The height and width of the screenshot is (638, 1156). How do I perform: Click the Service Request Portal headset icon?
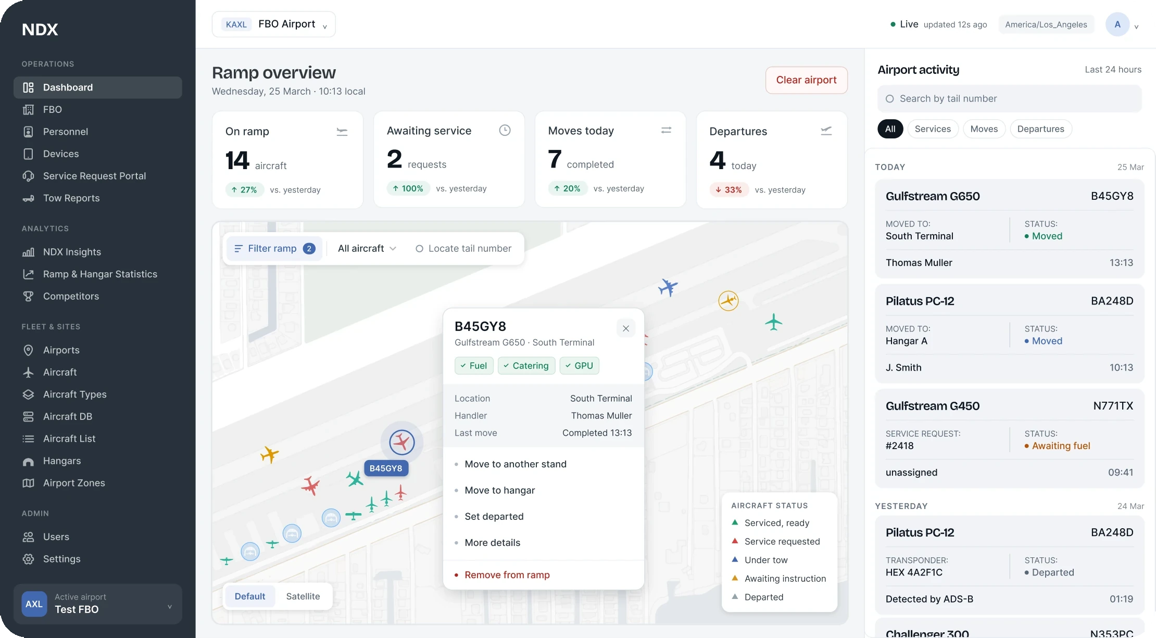[x=29, y=176]
